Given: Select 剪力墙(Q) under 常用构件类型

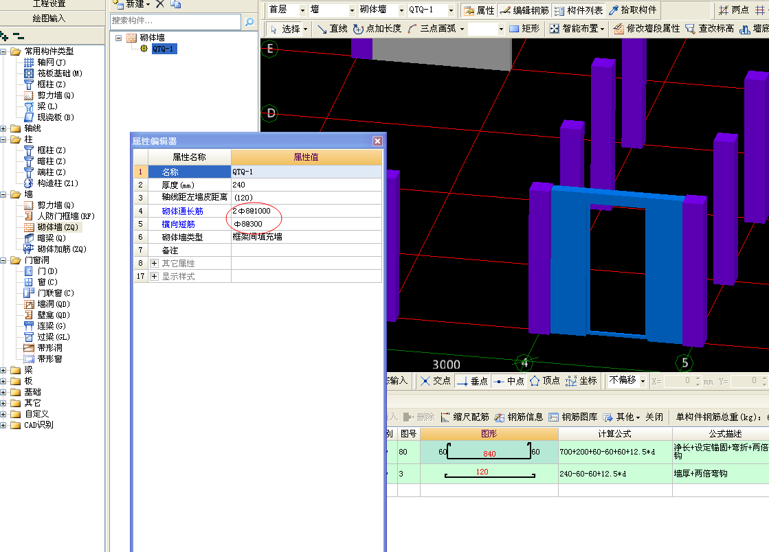Looking at the screenshot, I should 56,95.
